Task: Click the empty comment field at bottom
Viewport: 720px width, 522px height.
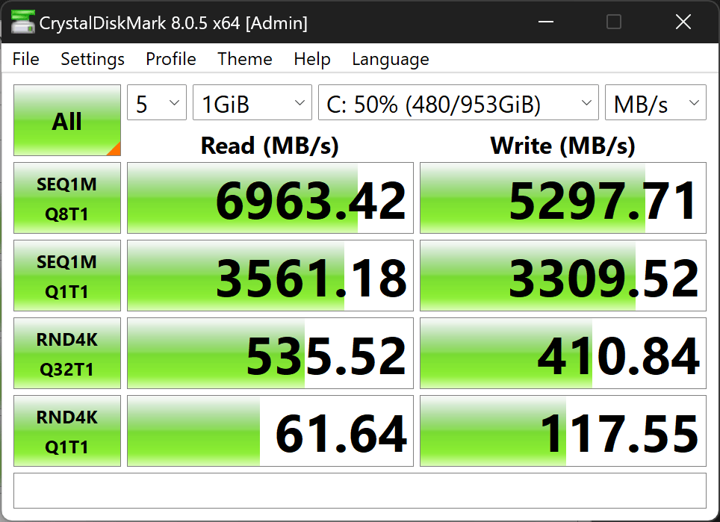Action: point(360,491)
